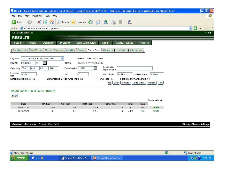Viewport: 230px width, 172px height.
Task: Click the Results Based Code taskbar item
Action: (x=75, y=158)
